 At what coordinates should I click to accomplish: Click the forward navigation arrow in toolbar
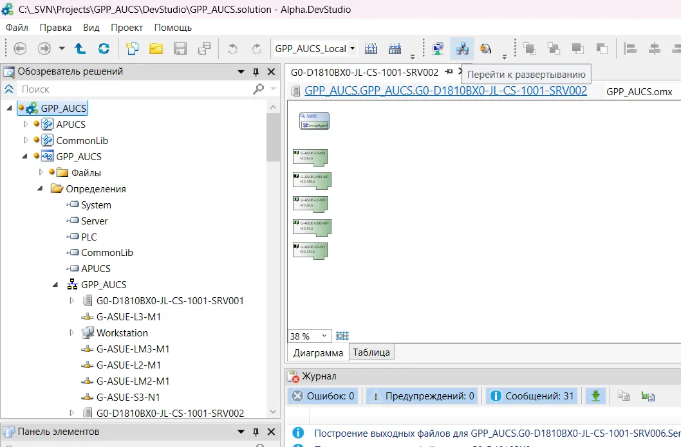44,49
